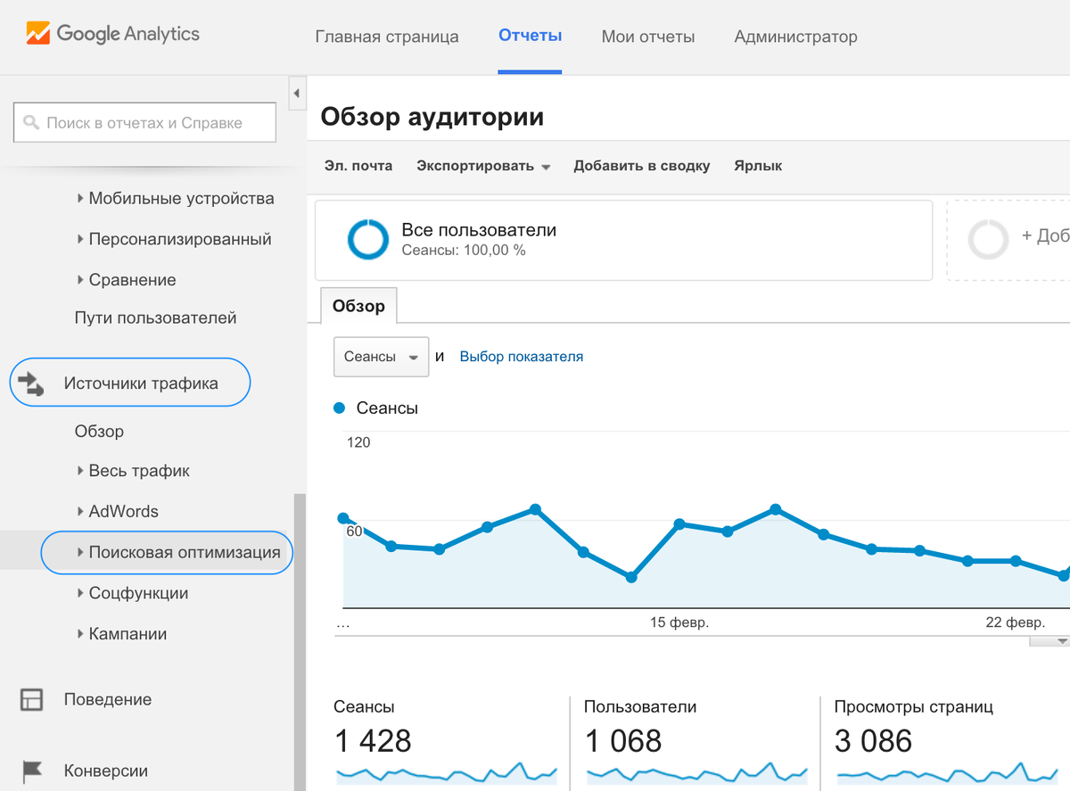Screen dimensions: 1070x791
Task: Click the Источники трафика arrows icon
Action: click(31, 383)
